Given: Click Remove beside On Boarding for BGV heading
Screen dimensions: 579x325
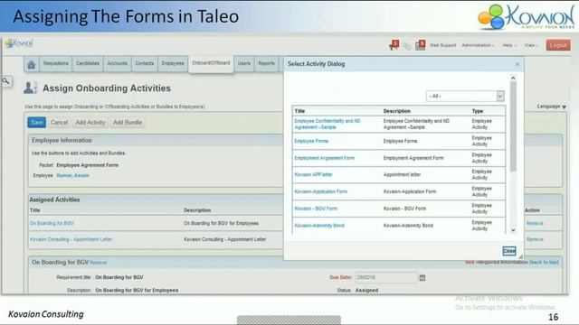Looking at the screenshot, I should [99, 263].
